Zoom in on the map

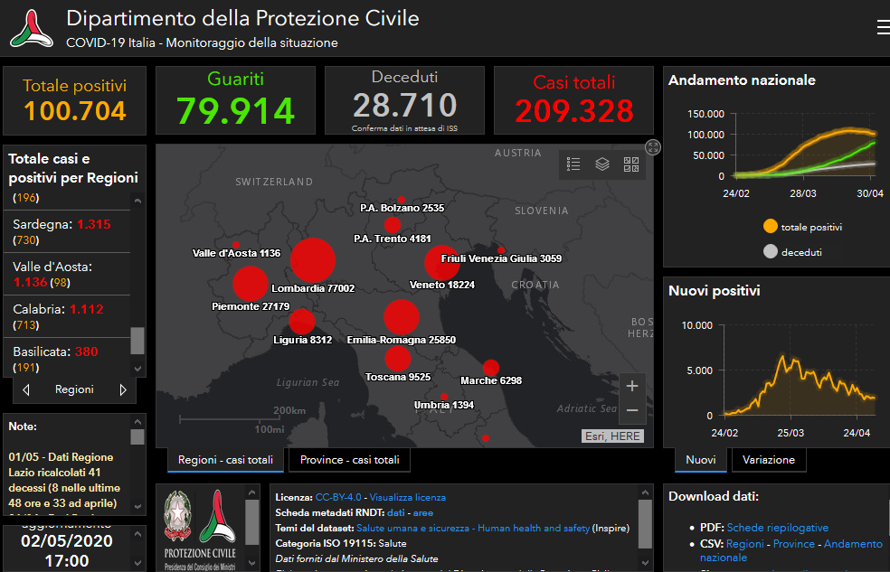click(x=631, y=386)
